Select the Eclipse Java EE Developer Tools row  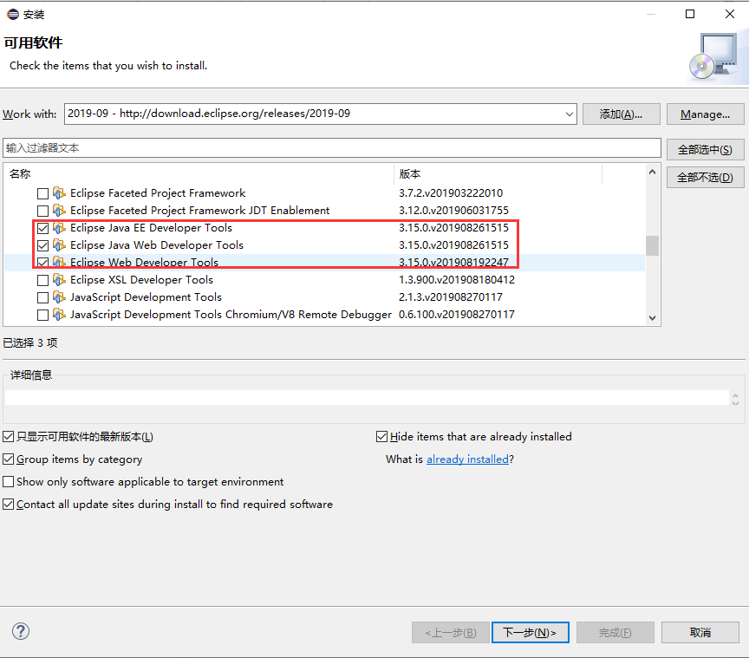(x=325, y=228)
